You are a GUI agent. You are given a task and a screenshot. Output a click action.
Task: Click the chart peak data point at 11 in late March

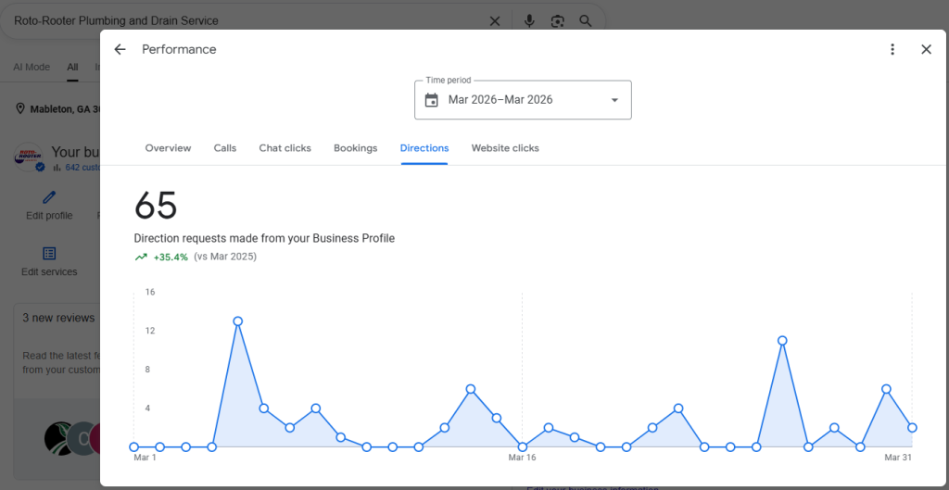point(782,341)
